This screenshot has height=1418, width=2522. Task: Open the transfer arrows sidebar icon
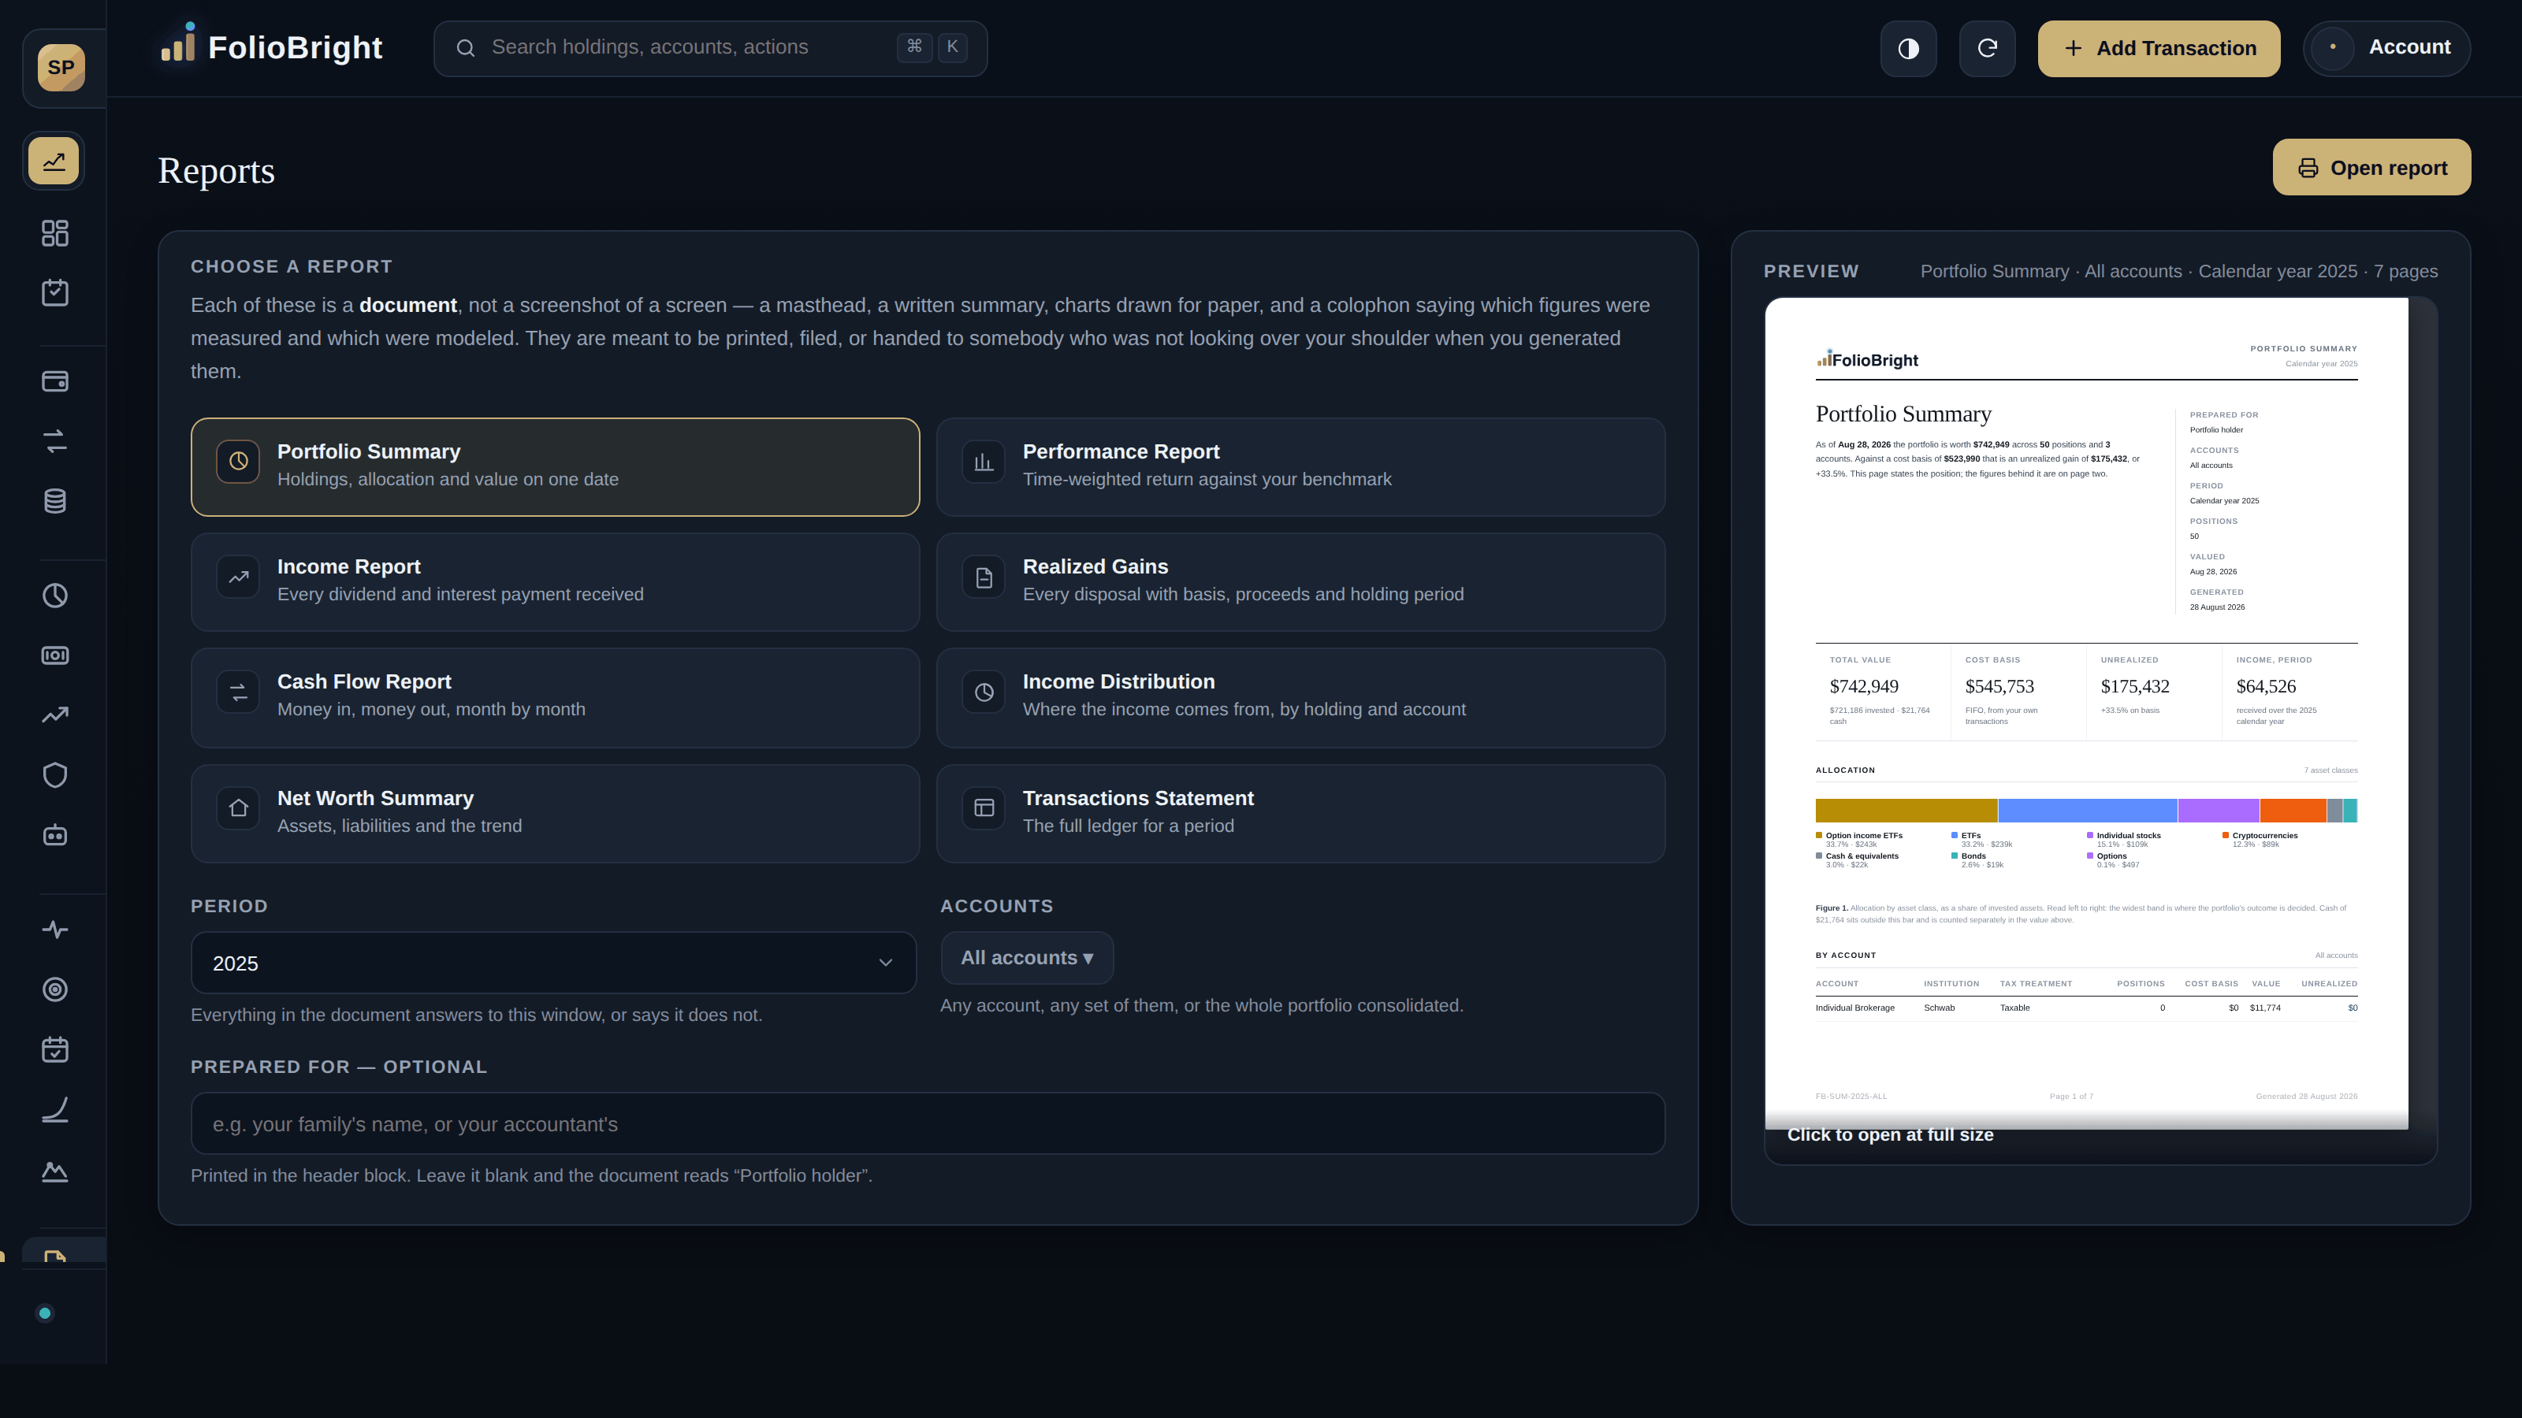[55, 441]
